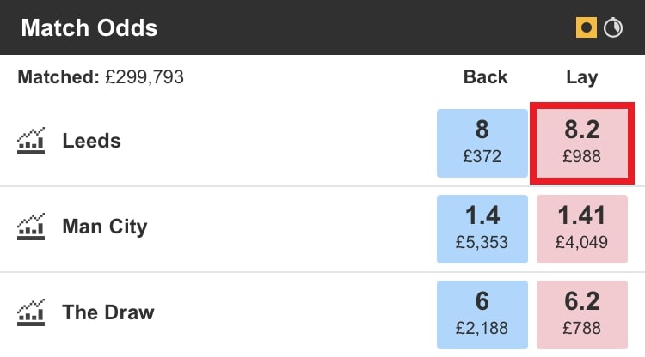
Task: Select the Man City runner name
Action: pos(104,227)
